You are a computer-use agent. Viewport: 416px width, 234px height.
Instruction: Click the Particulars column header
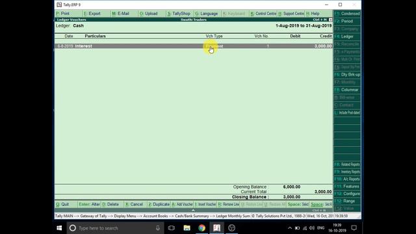coord(96,36)
